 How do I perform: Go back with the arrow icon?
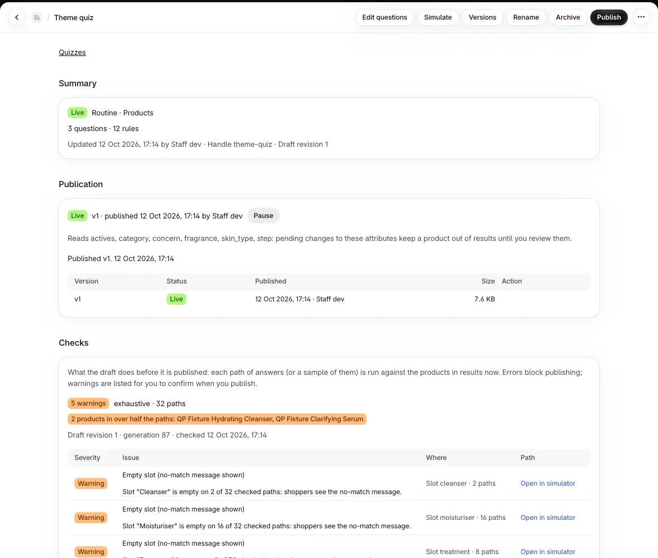[17, 17]
